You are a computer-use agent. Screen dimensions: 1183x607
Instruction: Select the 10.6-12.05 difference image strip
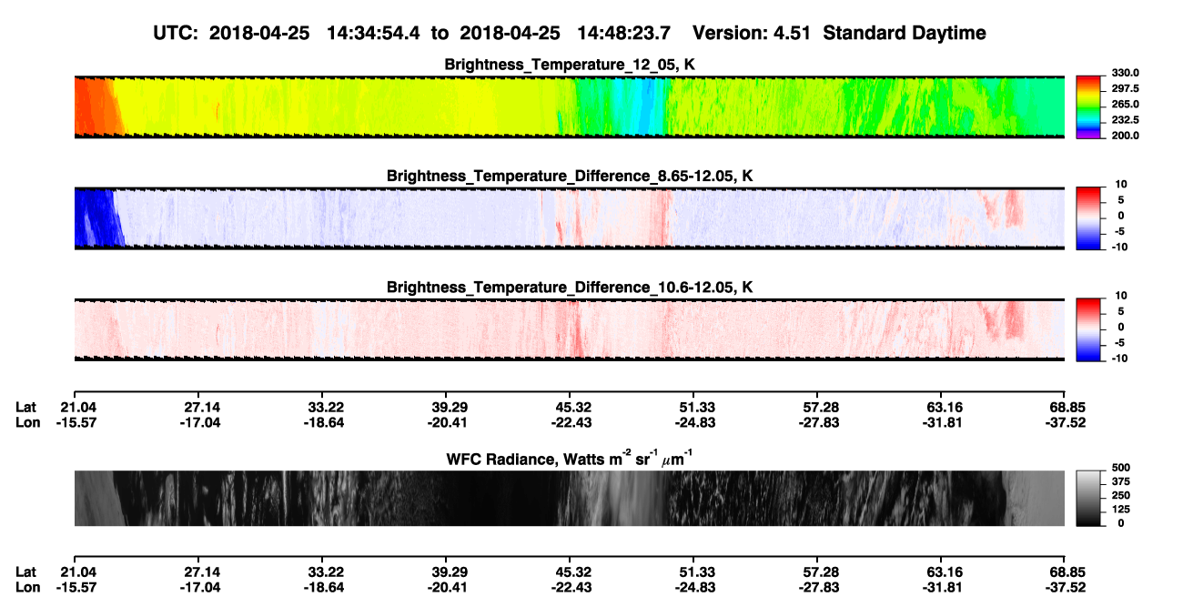[x=570, y=329]
